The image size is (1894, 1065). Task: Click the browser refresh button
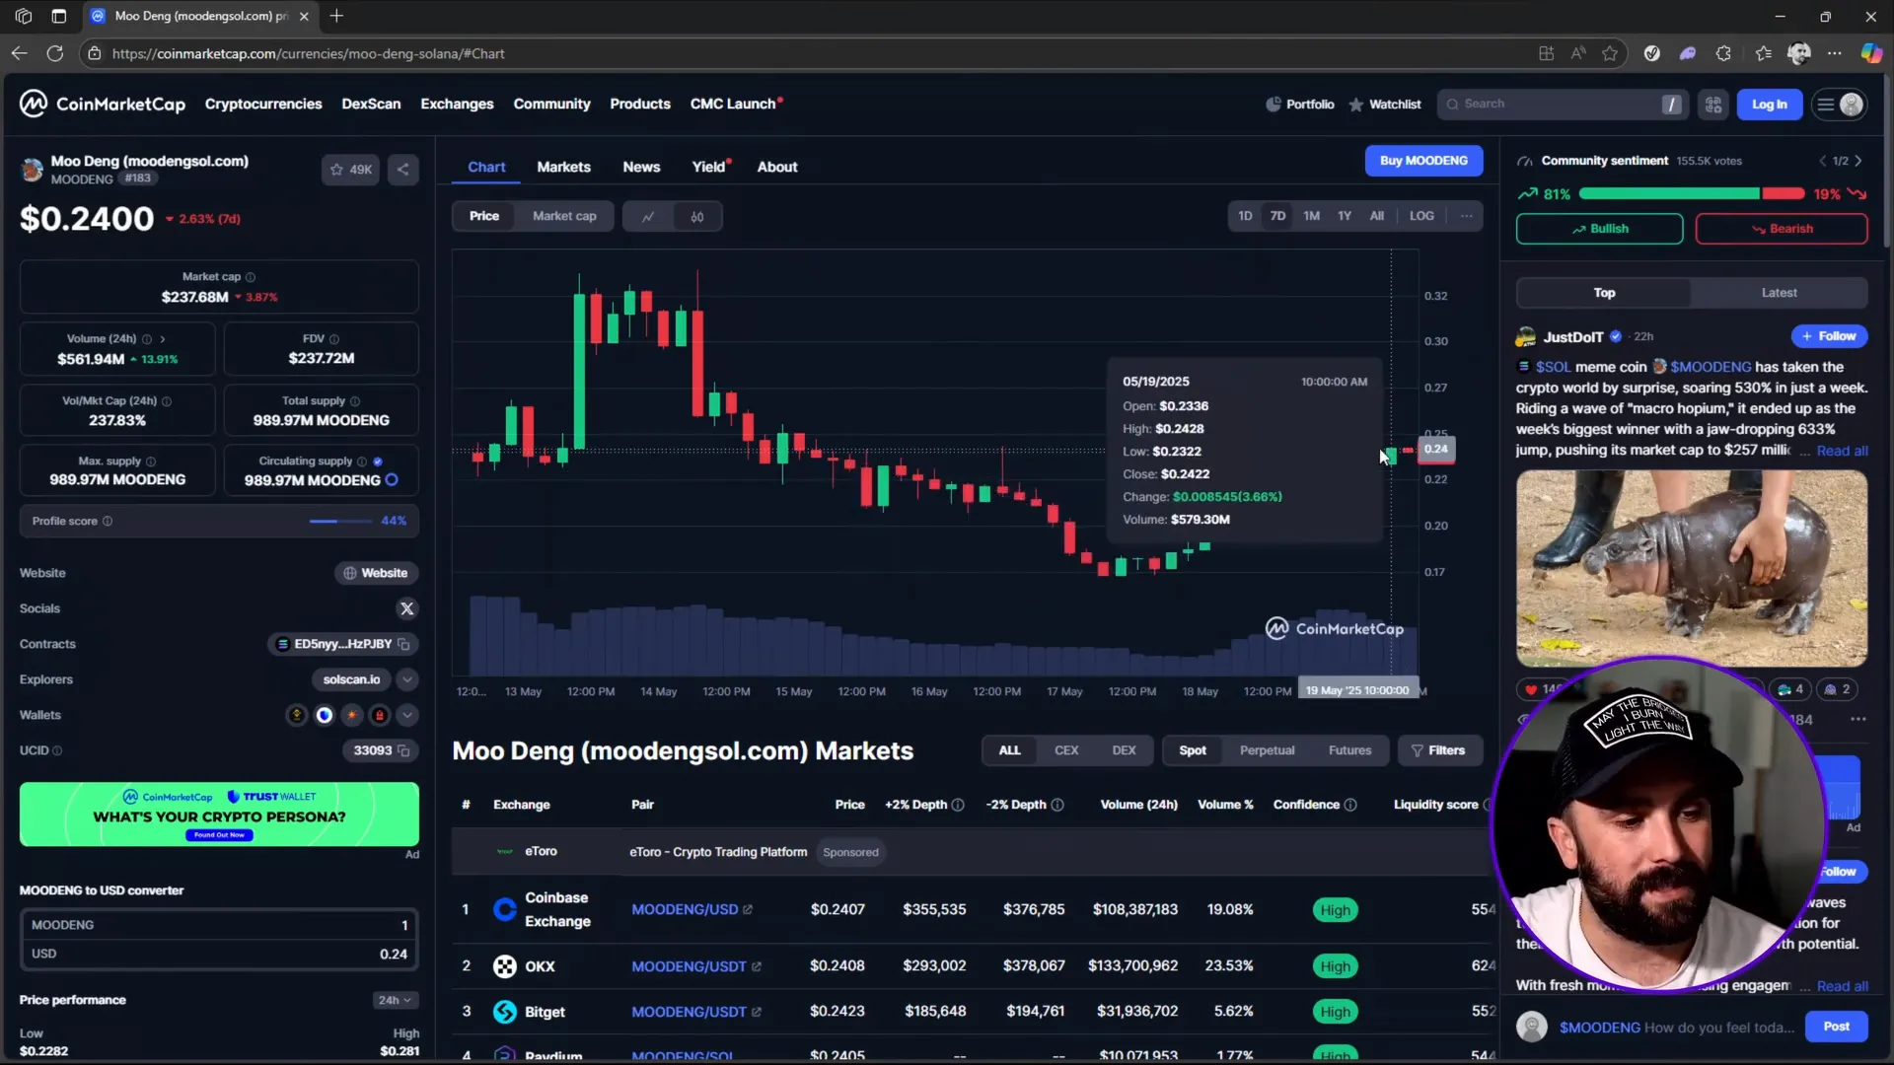pos(55,53)
